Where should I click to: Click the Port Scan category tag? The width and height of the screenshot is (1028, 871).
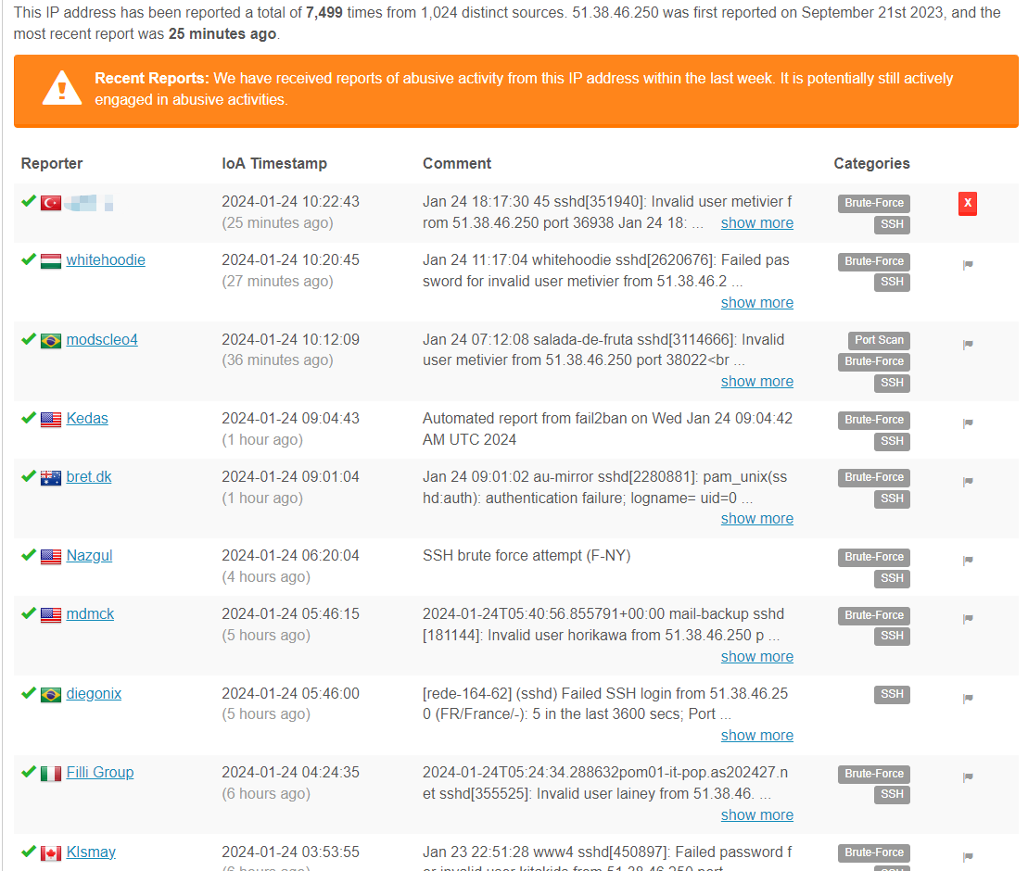coord(879,340)
